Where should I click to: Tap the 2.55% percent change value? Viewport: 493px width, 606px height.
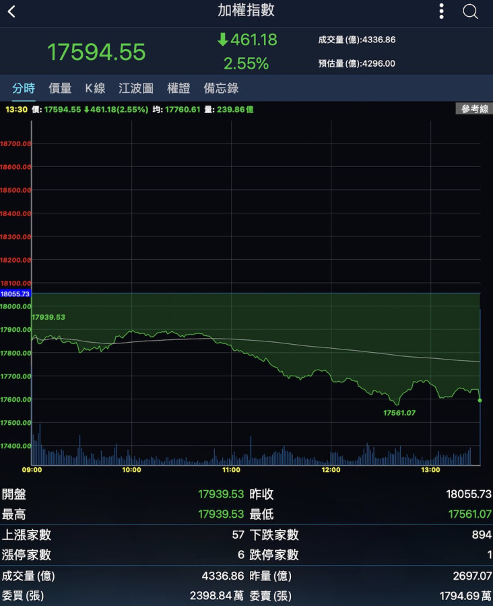point(246,64)
